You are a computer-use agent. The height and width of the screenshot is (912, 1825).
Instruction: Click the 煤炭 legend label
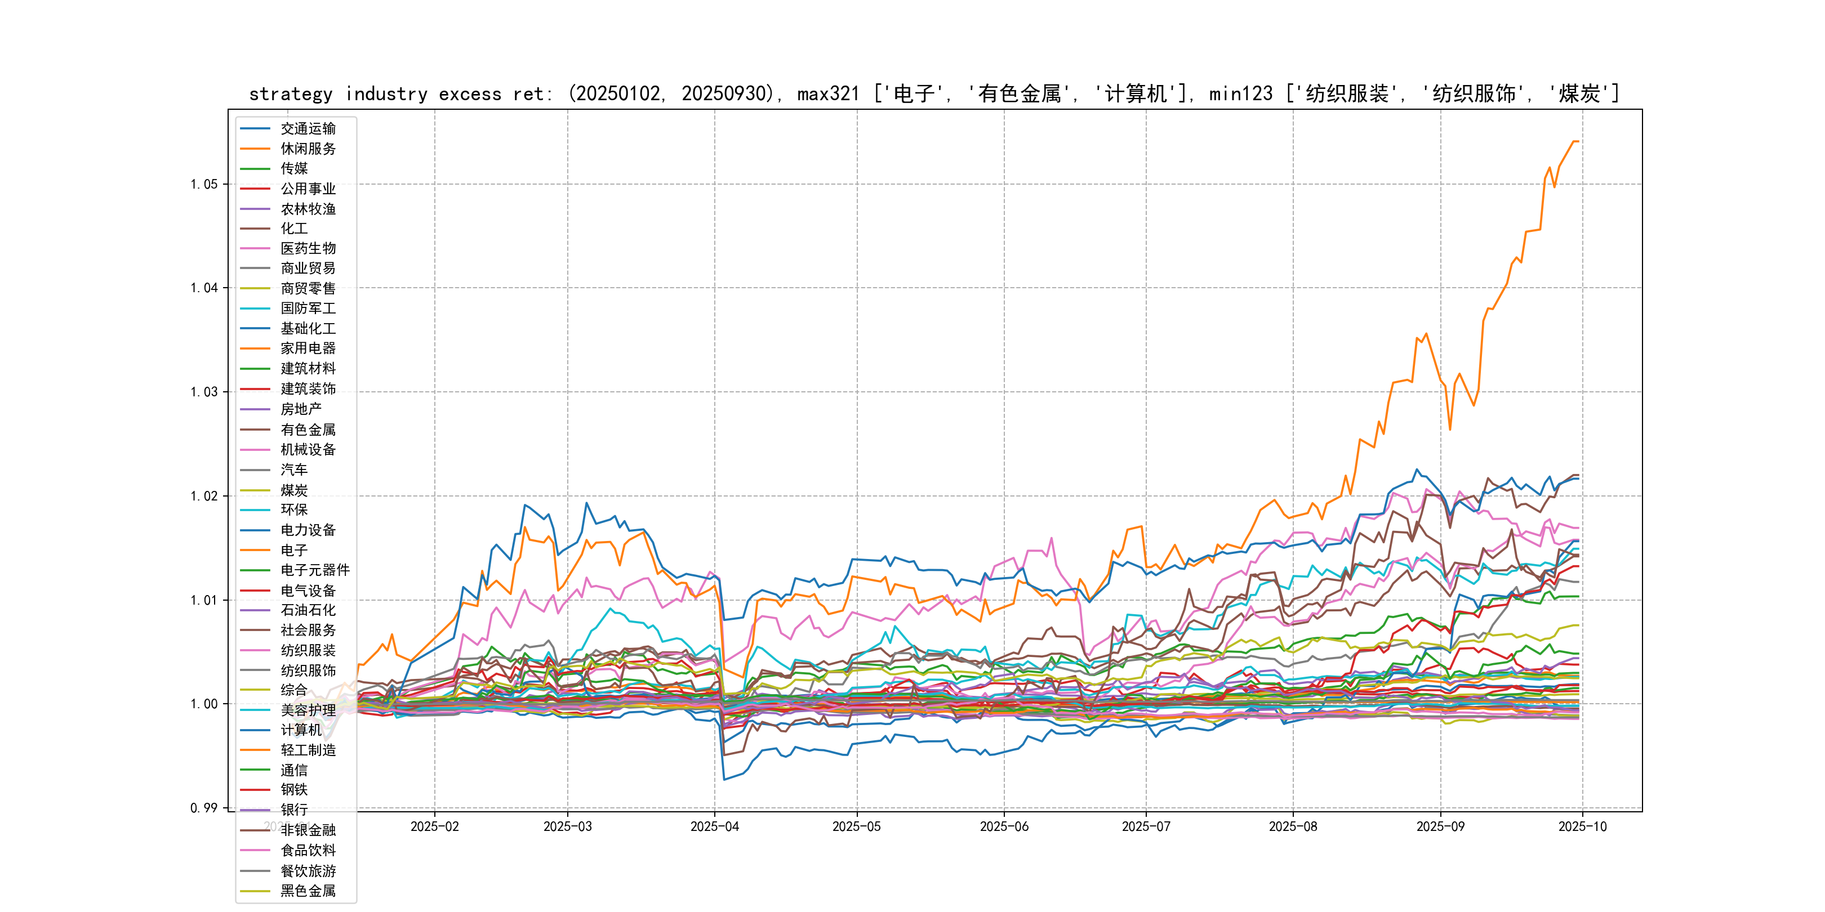coord(294,490)
